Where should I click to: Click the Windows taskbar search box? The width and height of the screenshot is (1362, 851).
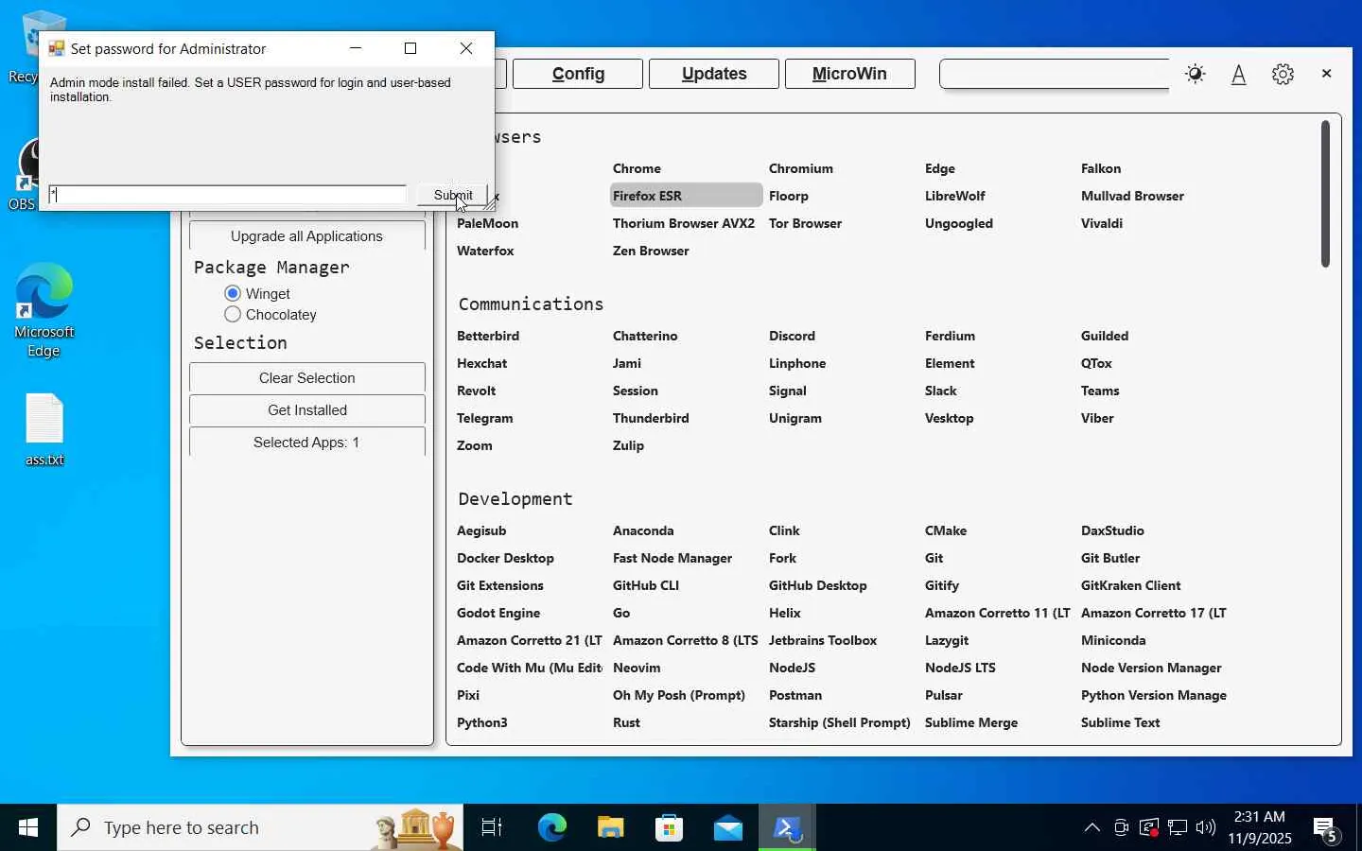tap(260, 827)
